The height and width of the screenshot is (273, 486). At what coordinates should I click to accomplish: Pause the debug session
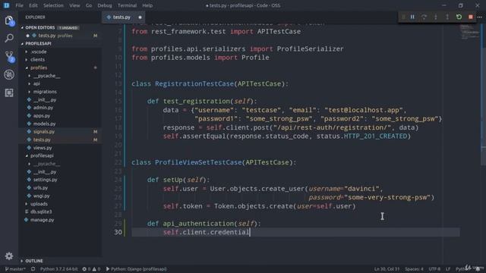(412, 17)
